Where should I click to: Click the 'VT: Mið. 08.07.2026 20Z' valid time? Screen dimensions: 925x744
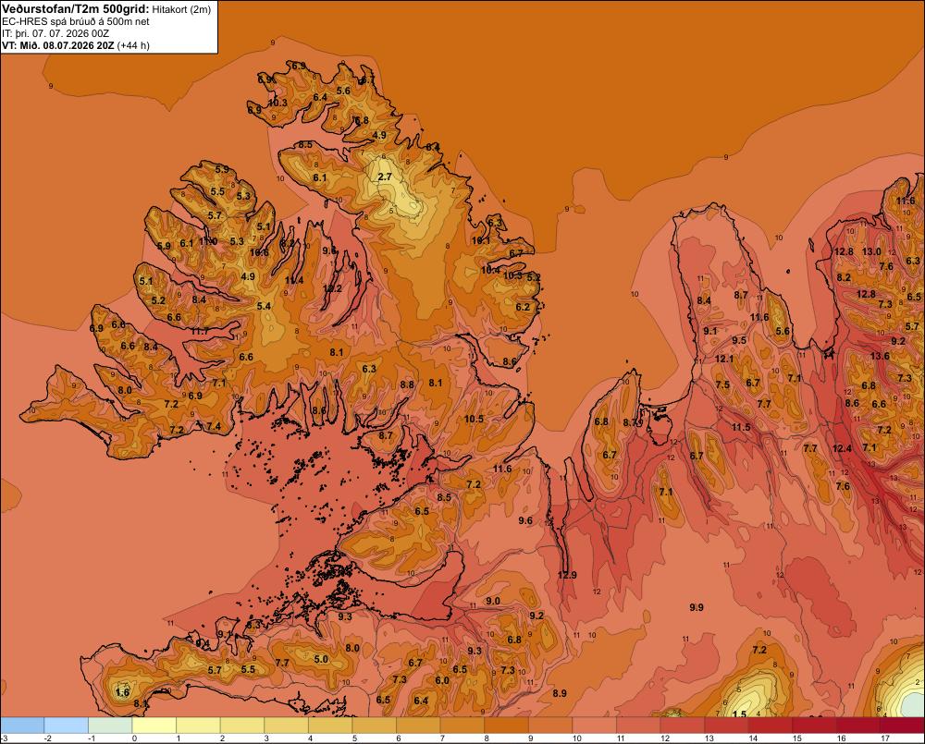coord(57,45)
